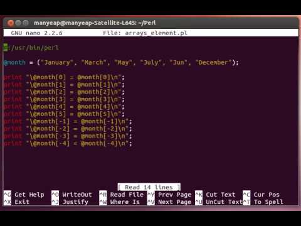Click the ^C Cur Pos shortcut
The width and height of the screenshot is (301, 226).
point(261,195)
